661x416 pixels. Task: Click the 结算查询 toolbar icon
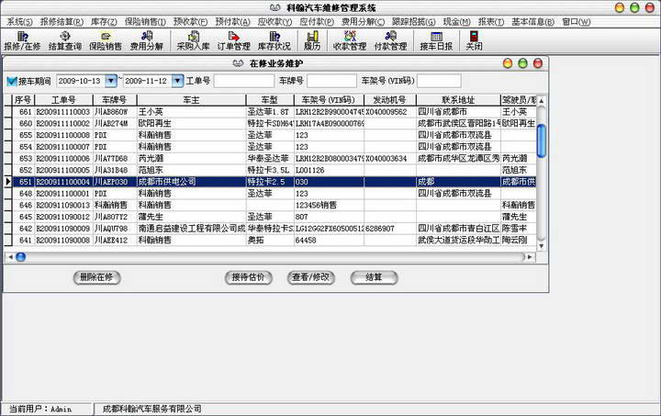click(63, 40)
